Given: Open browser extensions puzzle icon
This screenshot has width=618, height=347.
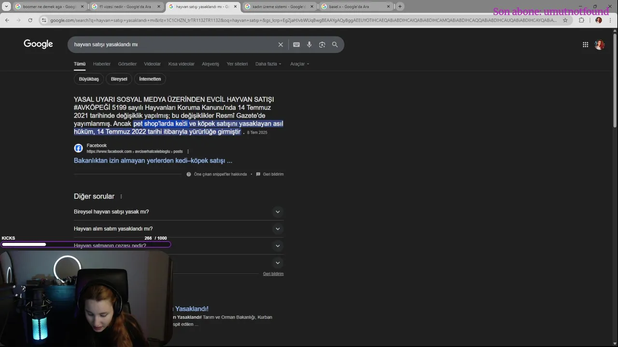Looking at the screenshot, I should pos(581,20).
